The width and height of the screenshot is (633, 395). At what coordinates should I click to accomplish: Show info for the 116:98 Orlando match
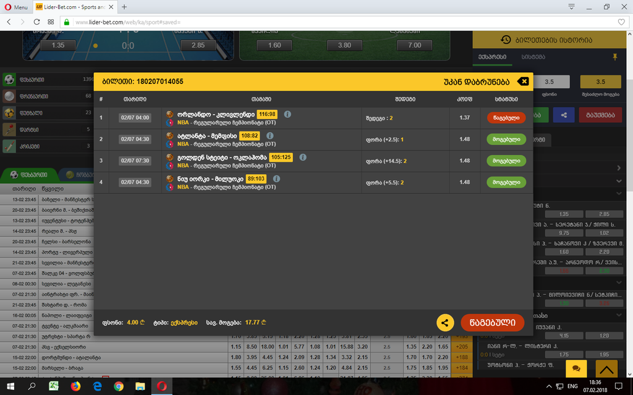click(287, 114)
